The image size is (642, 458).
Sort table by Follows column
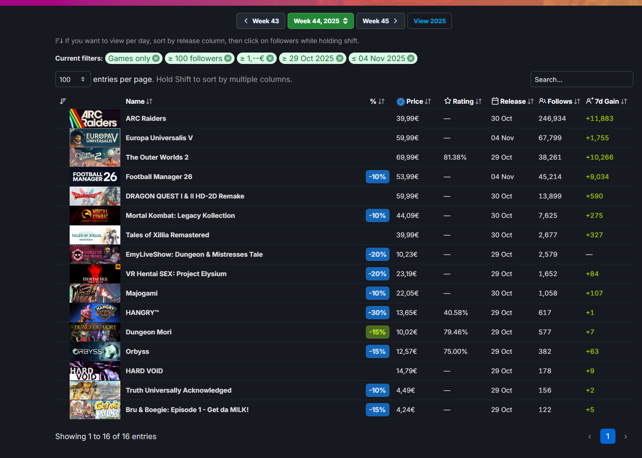[560, 101]
